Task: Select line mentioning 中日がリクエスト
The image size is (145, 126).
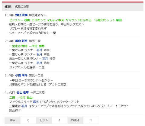Action: [47, 24]
